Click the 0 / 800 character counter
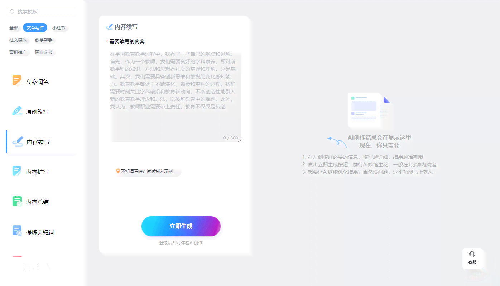The width and height of the screenshot is (500, 286). (x=231, y=138)
